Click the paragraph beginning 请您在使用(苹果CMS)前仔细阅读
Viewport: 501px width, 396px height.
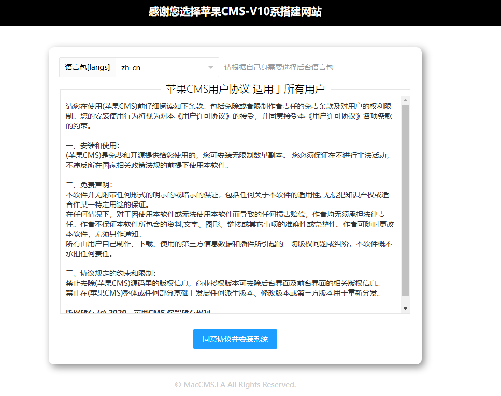pos(229,116)
